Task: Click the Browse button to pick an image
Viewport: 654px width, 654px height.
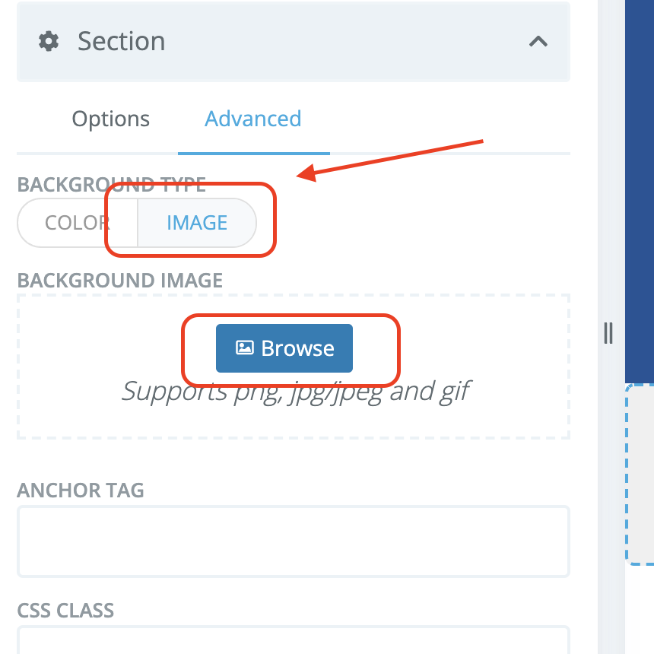Action: (x=284, y=348)
